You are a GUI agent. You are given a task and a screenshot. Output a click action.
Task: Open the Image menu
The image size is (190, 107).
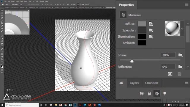(x=13, y=1)
